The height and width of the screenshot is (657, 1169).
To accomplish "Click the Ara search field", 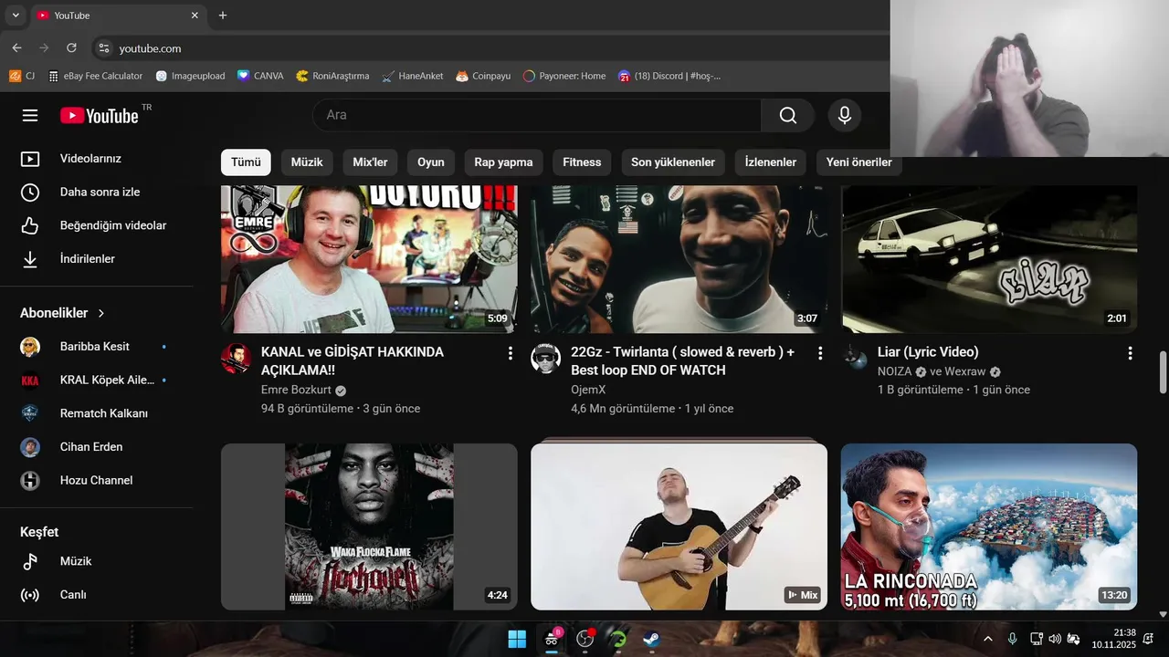I will [537, 115].
